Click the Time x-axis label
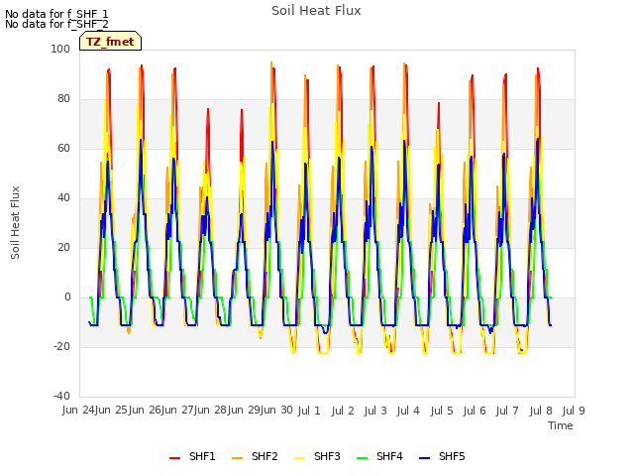This screenshot has width=634, height=476. (x=561, y=425)
